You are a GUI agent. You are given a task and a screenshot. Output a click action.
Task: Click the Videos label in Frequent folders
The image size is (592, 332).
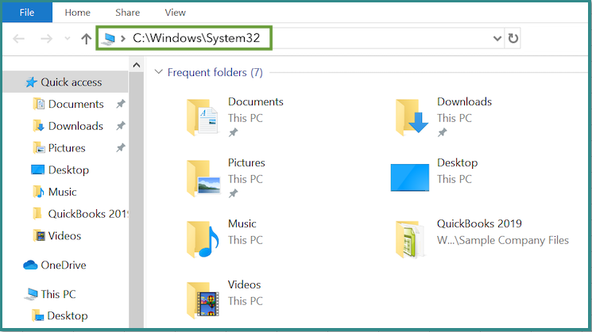(244, 284)
